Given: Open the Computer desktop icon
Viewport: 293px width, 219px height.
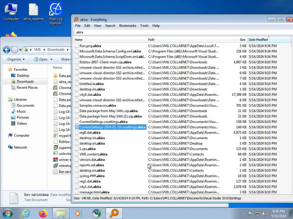Looking at the screenshot, I should tap(11, 12).
